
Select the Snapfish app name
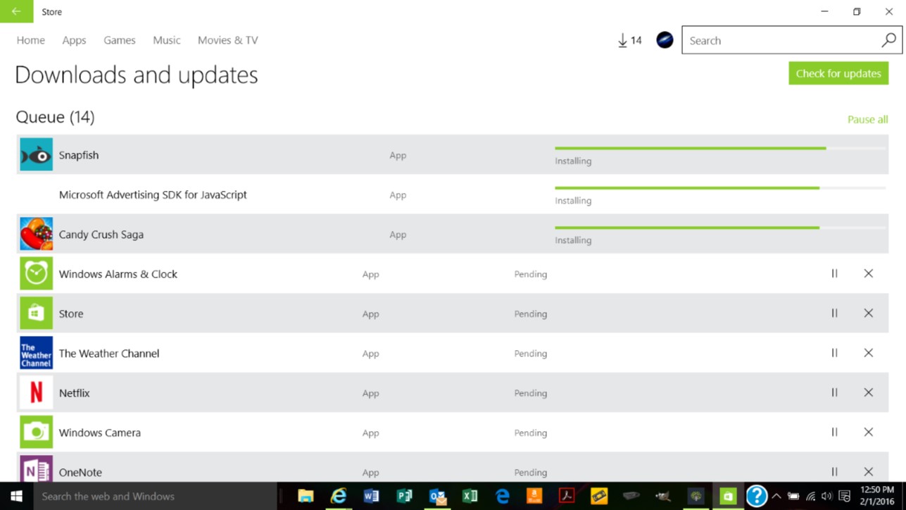tap(79, 155)
